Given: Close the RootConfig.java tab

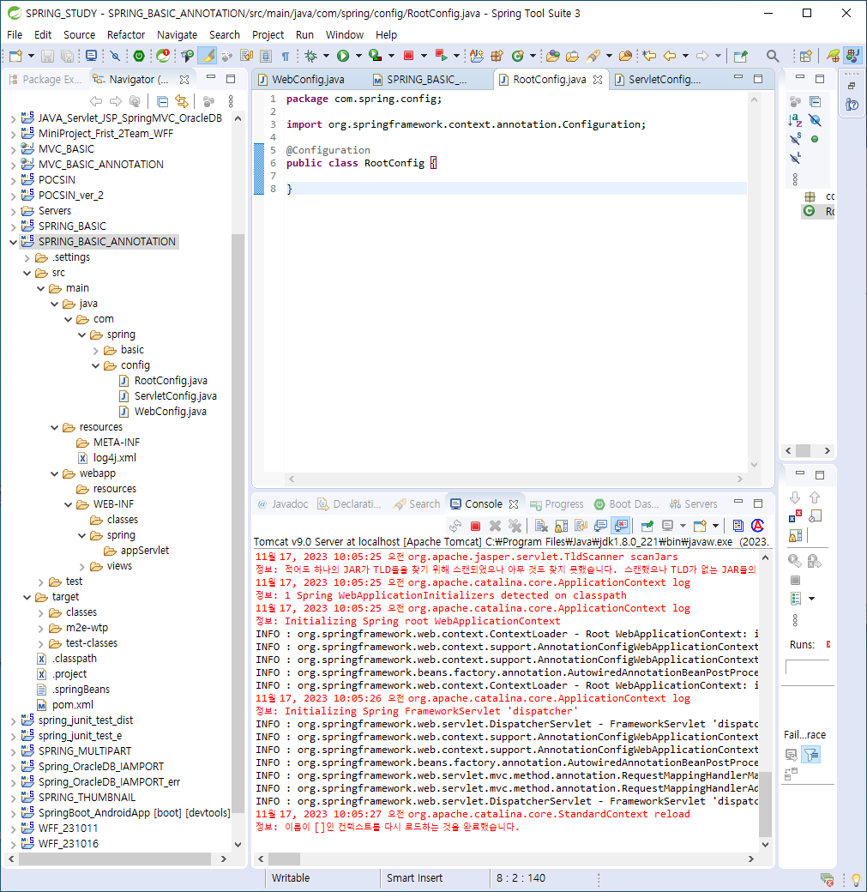Looking at the screenshot, I should tap(598, 80).
